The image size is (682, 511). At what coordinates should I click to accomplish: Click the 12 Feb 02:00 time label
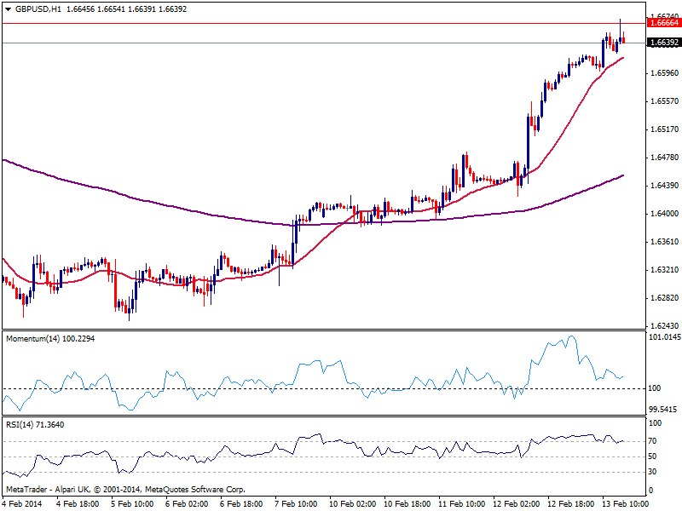point(517,503)
